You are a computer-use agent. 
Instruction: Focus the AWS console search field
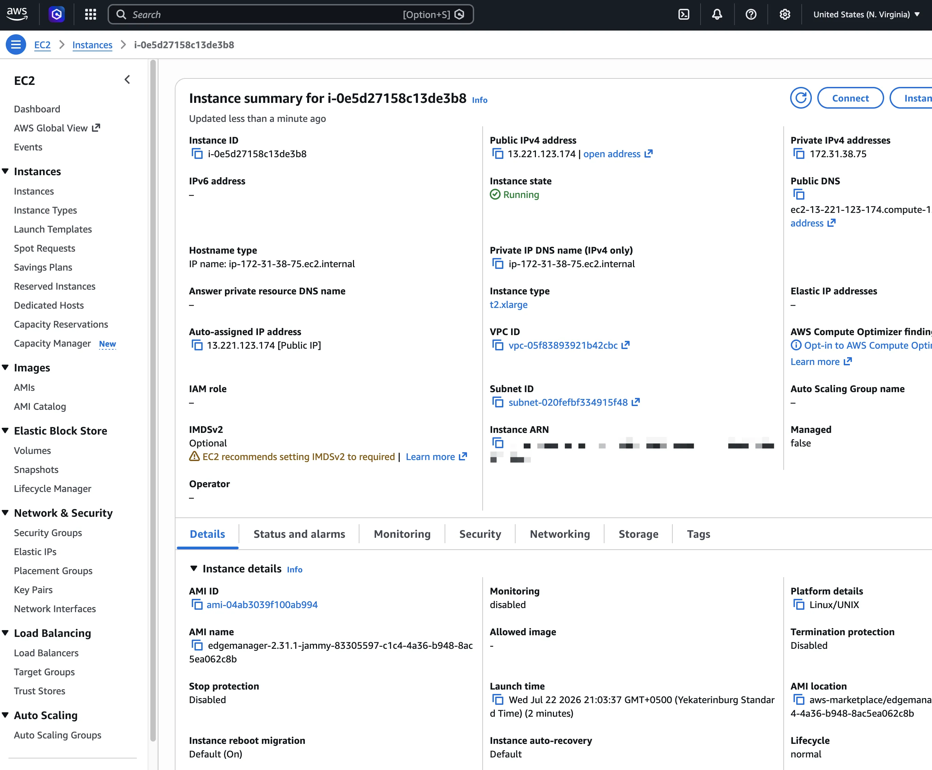pos(291,15)
